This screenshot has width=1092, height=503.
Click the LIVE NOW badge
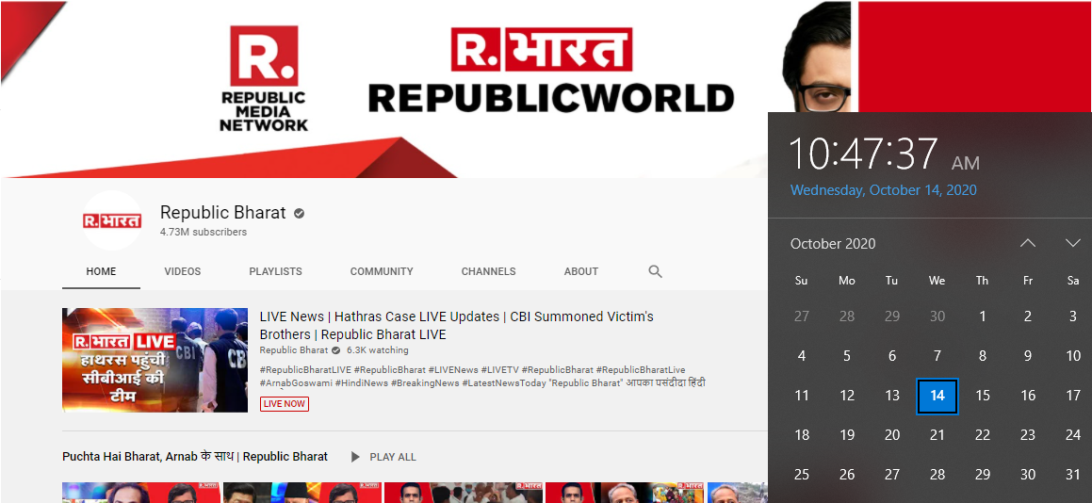[x=285, y=404]
